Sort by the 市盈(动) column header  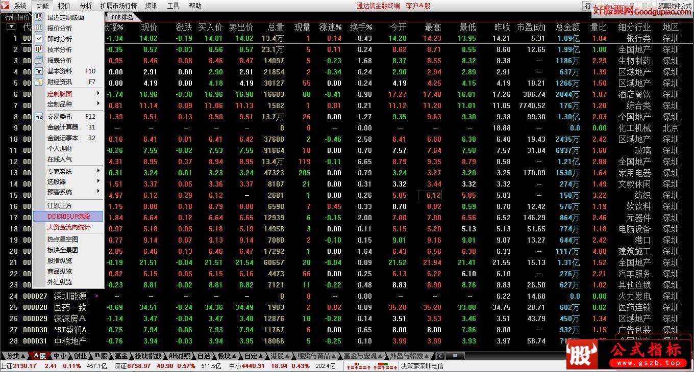click(531, 27)
